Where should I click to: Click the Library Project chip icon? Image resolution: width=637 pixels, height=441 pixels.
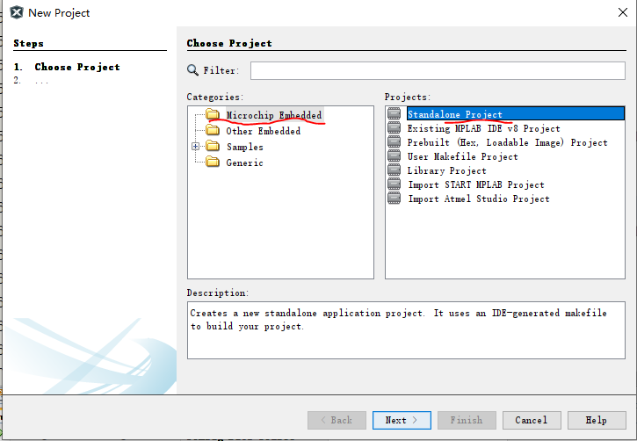[x=395, y=170]
